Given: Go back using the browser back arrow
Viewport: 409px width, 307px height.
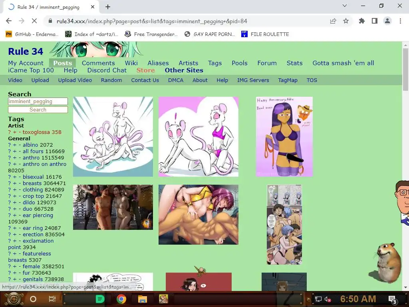Looking at the screenshot, I should tap(9, 21).
